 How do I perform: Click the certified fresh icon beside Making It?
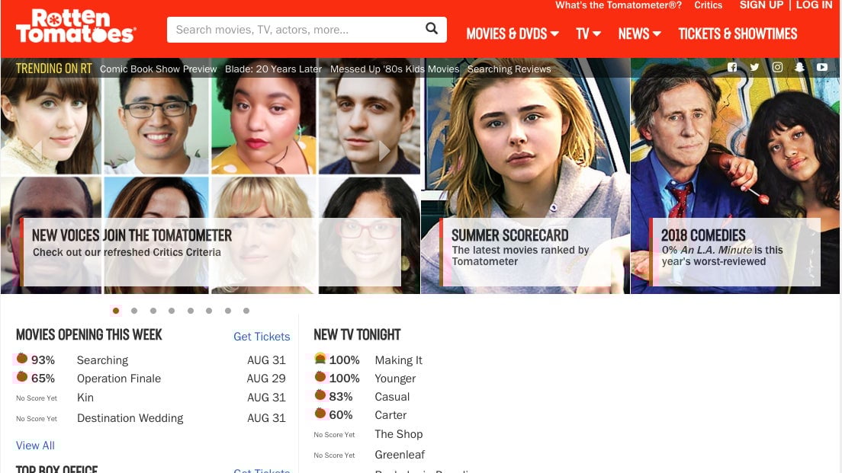[x=320, y=358]
